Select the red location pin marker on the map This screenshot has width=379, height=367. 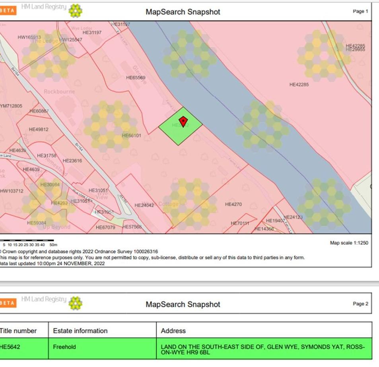(x=183, y=122)
